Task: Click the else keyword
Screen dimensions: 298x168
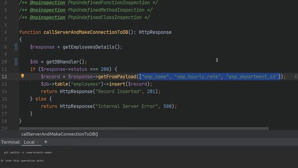Action: (41, 99)
